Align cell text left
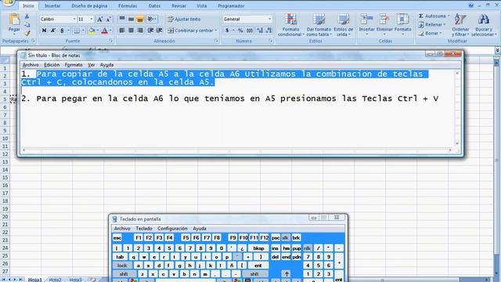The image size is (501, 282). click(x=122, y=31)
